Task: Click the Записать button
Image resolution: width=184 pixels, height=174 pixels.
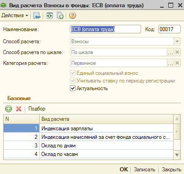Action: point(144,169)
